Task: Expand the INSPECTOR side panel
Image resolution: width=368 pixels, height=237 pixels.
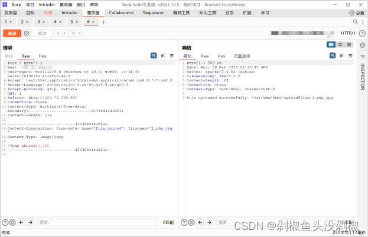Action: [x=363, y=77]
